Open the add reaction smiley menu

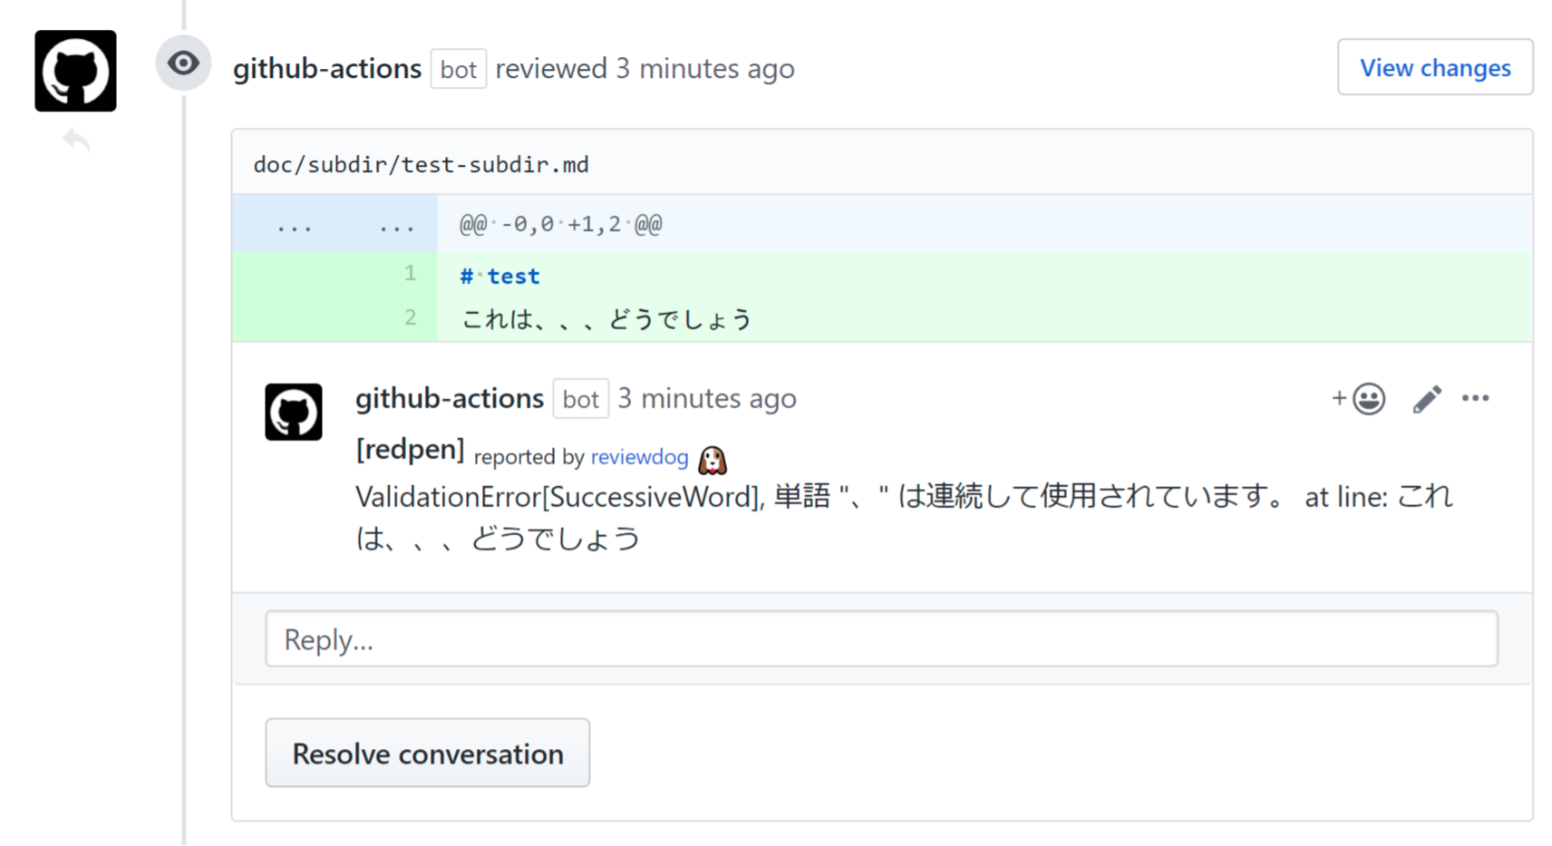click(1359, 399)
